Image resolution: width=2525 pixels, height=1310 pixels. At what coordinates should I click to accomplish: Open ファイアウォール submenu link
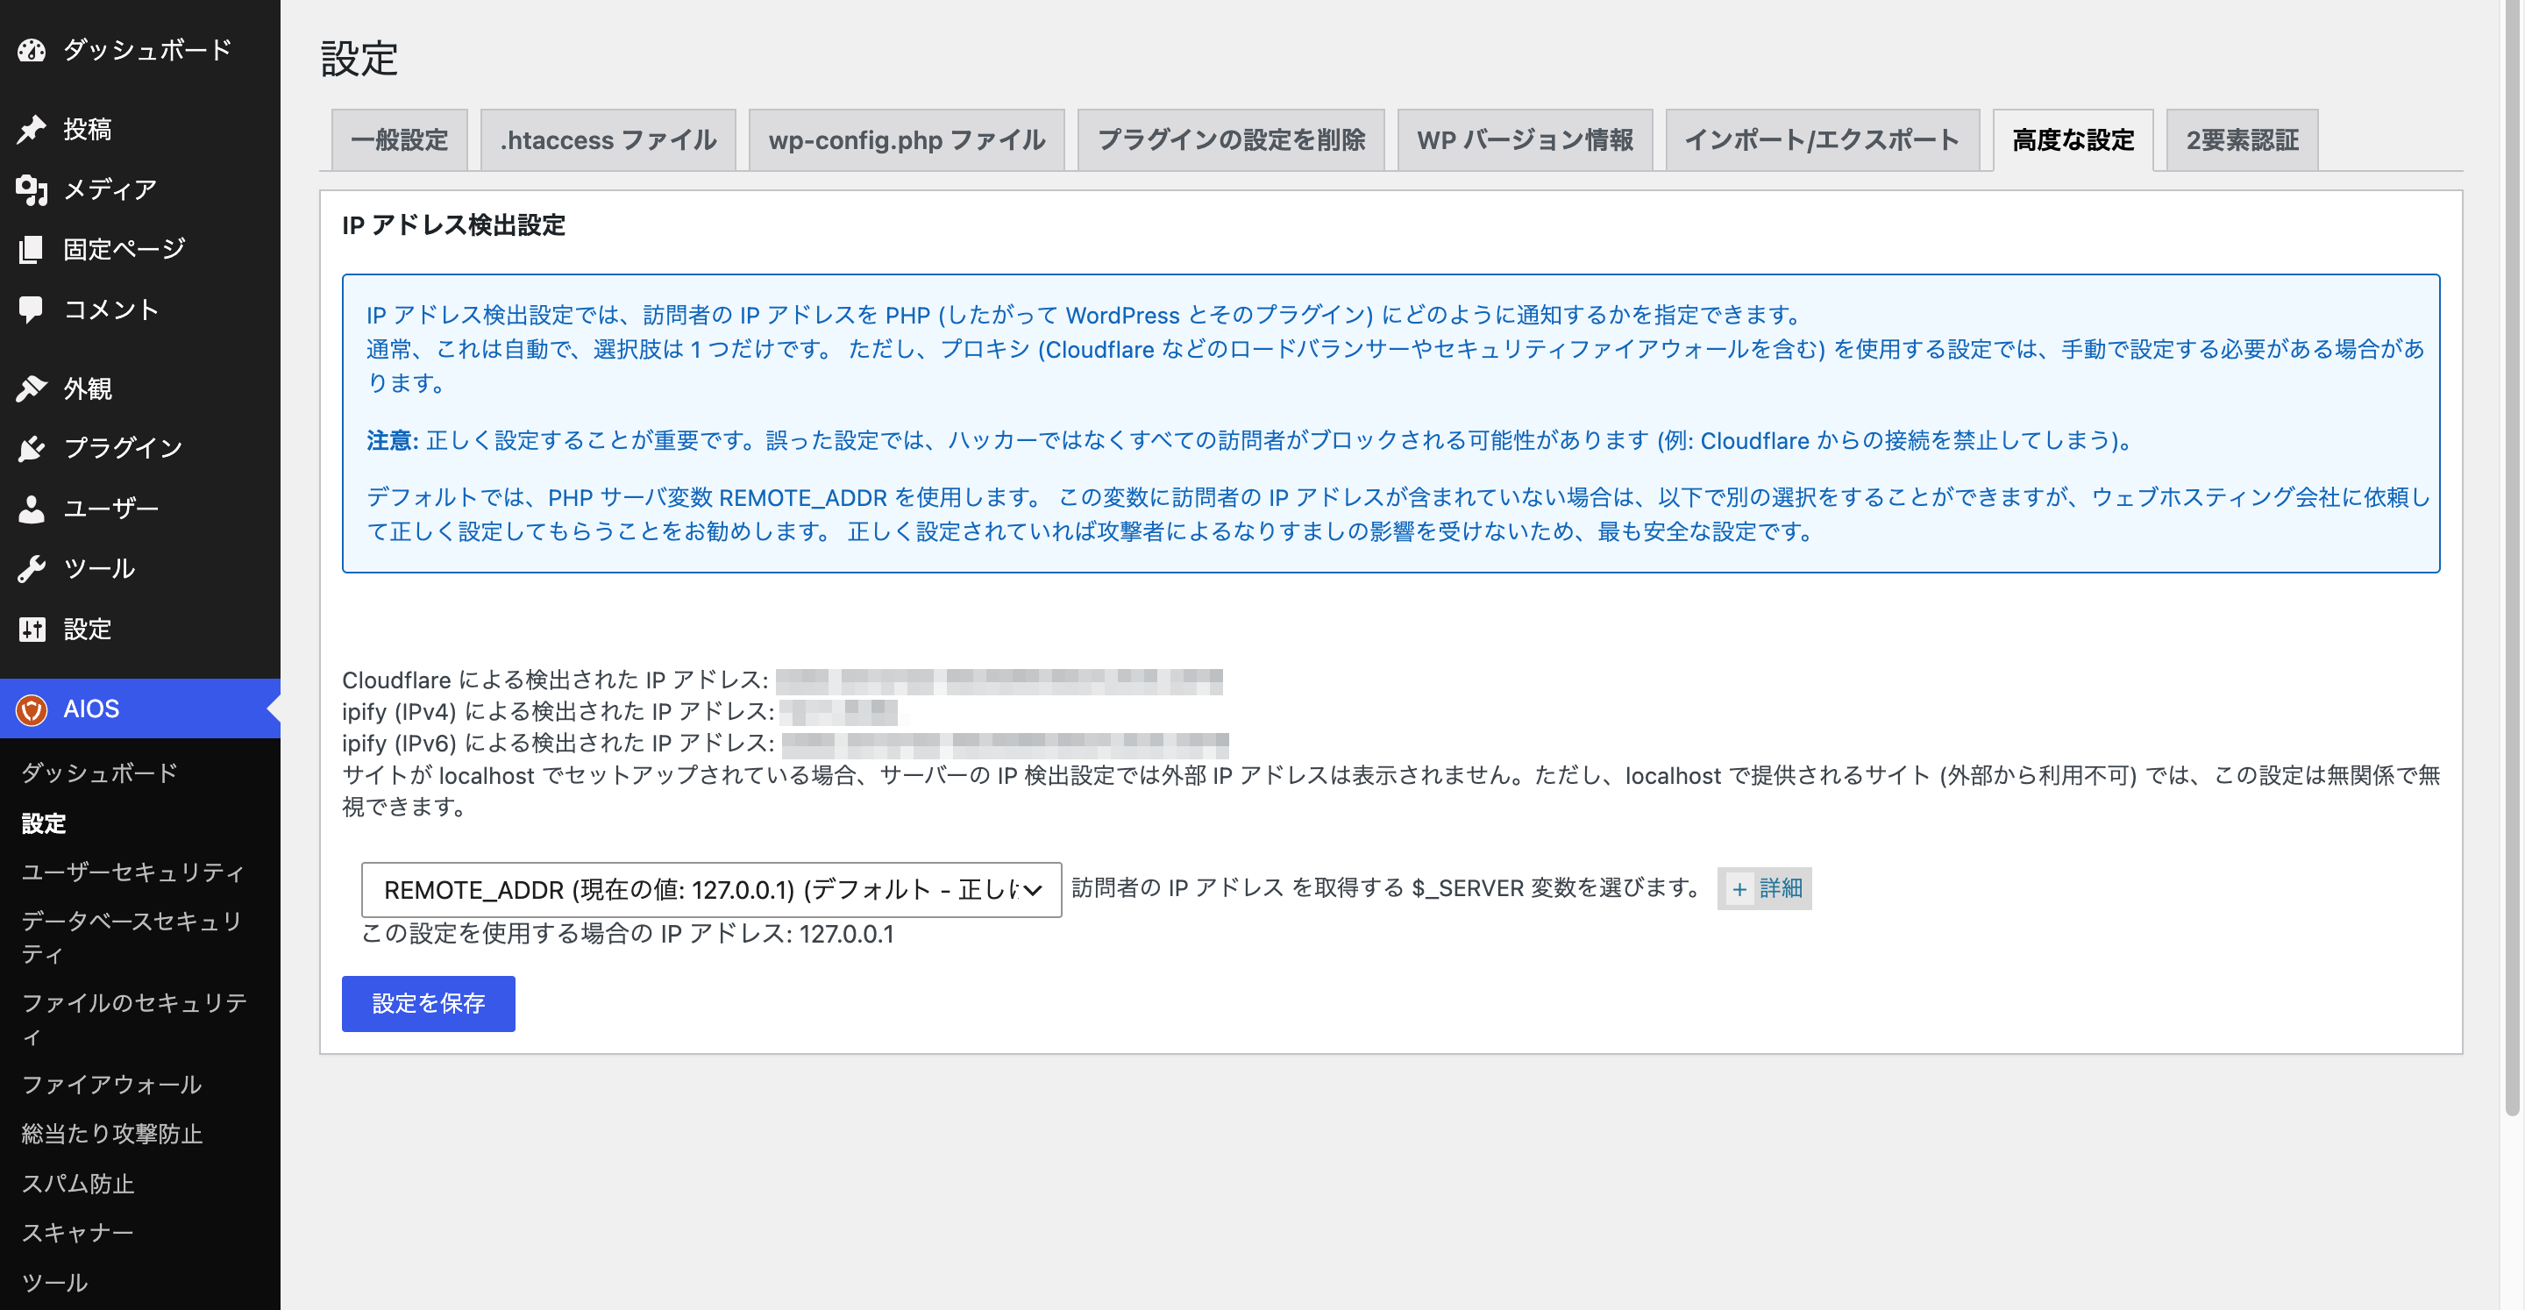point(111,1085)
